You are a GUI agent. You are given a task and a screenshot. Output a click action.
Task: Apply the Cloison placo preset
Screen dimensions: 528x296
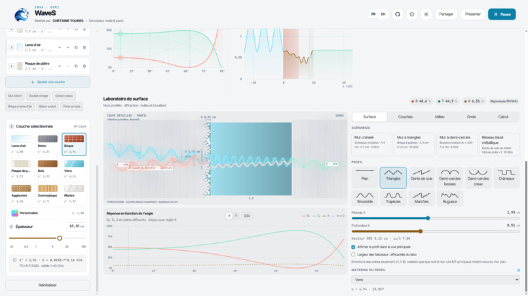(64, 96)
